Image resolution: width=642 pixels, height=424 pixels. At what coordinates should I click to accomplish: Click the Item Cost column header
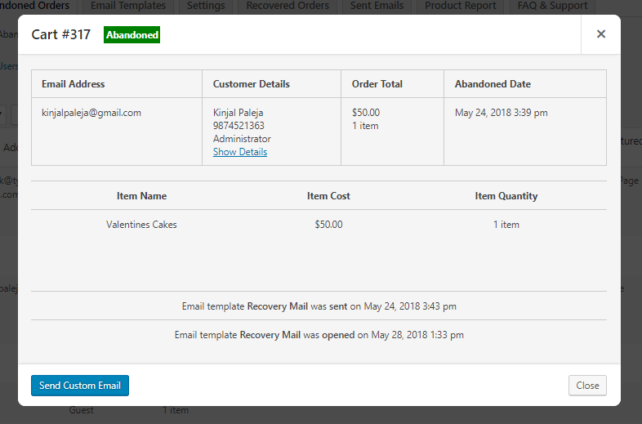(x=328, y=196)
